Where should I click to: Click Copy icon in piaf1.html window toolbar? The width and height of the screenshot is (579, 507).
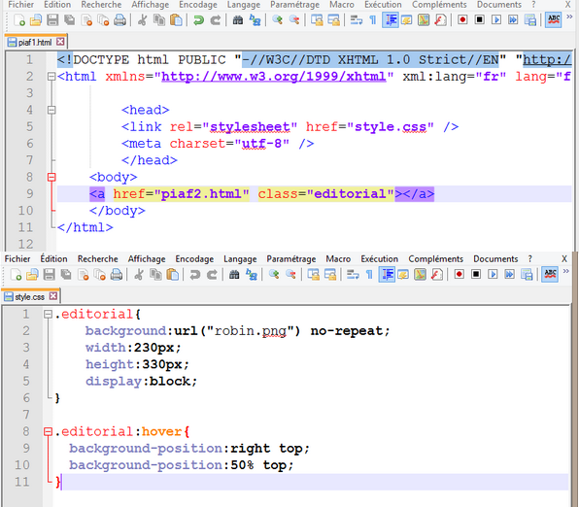[x=159, y=20]
